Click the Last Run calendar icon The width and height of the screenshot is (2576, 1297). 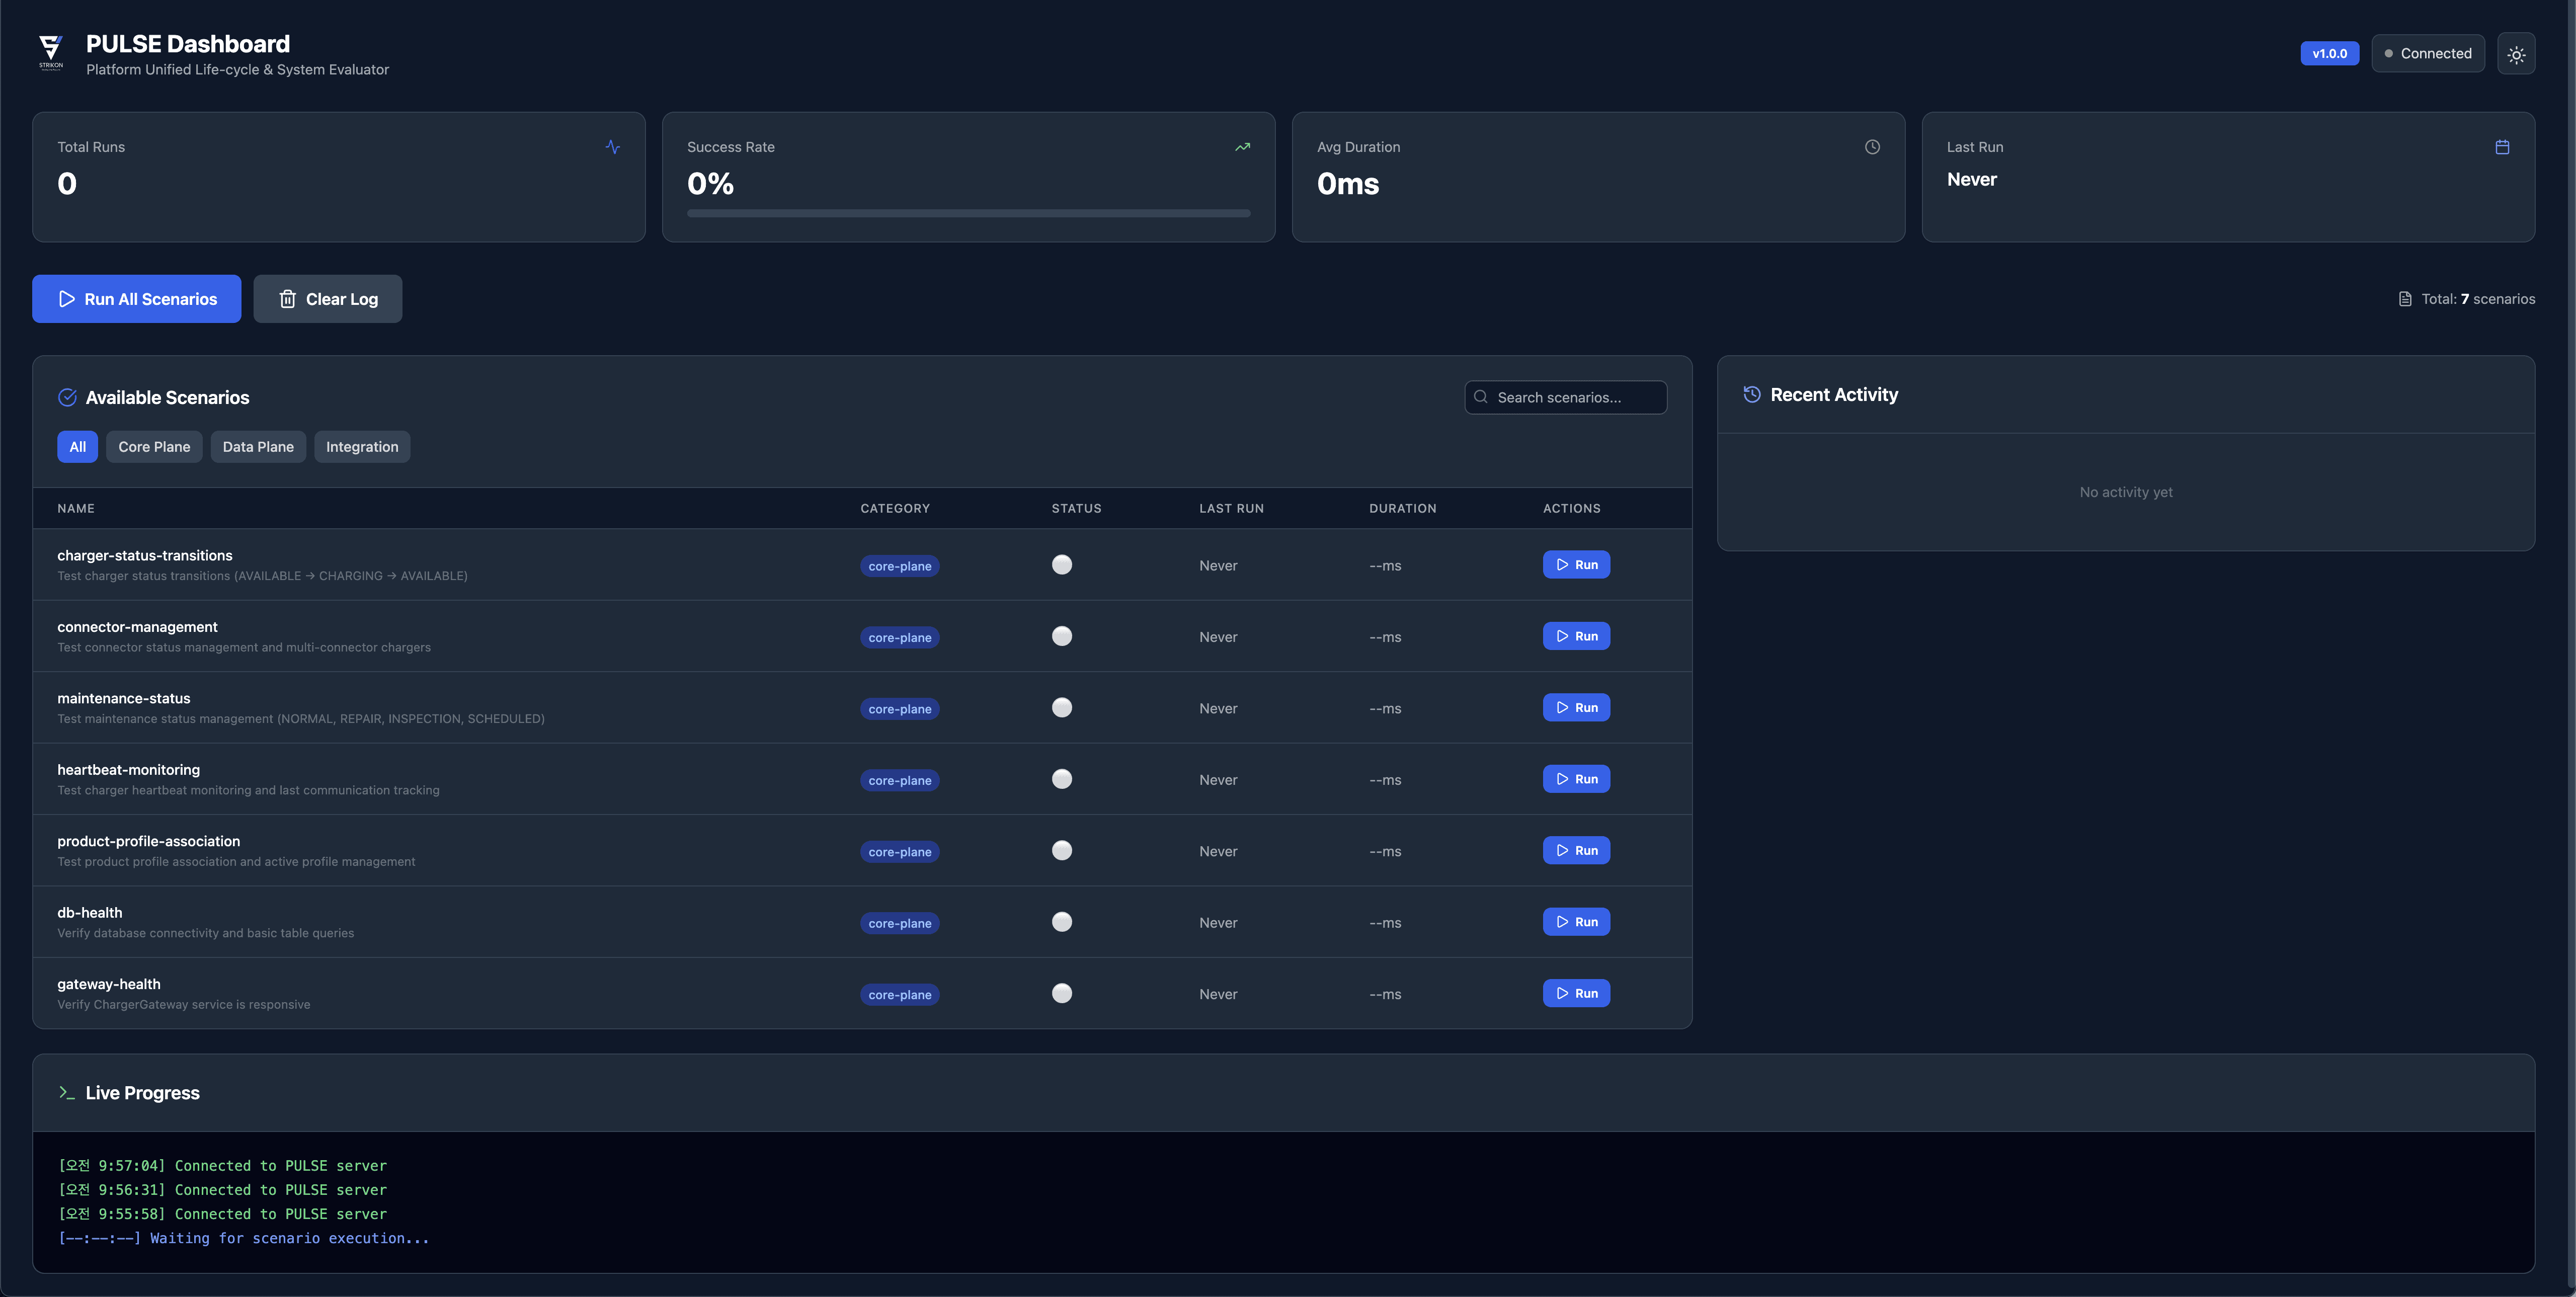click(2502, 147)
